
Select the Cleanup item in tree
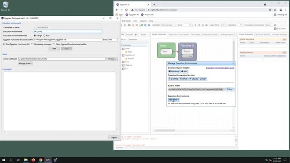tap(129, 65)
